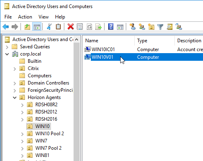The height and width of the screenshot is (161, 203).
Task: Open the Action menu
Action: tap(25, 17)
